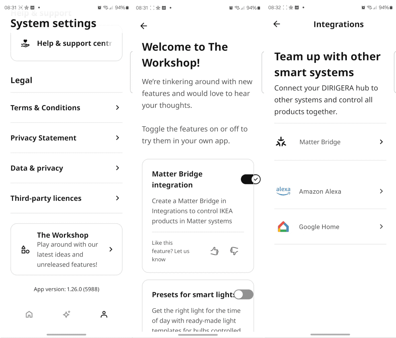
Task: Tap the thumbs up feedback icon
Action: [214, 251]
